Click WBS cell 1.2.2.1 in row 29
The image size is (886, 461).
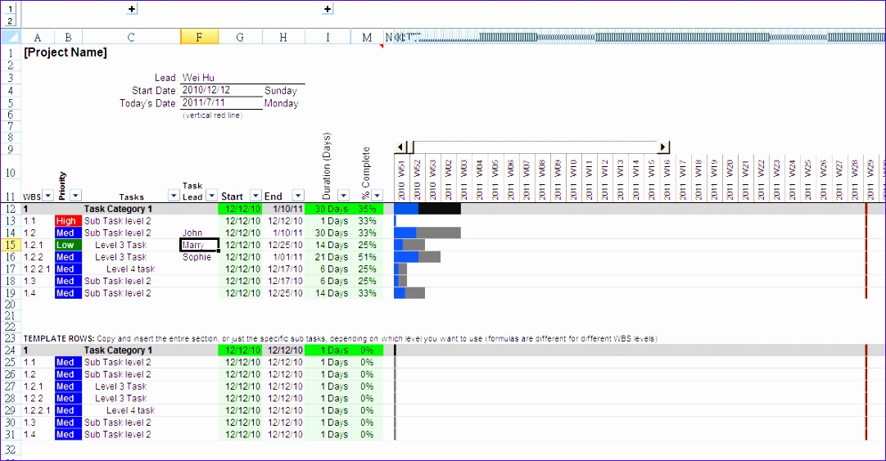[x=38, y=411]
